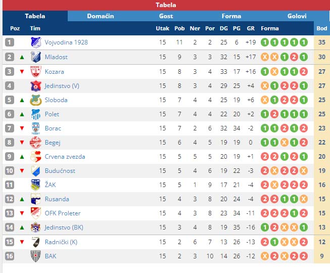
Task: Click the Sloboda team emblem
Action: point(35,100)
